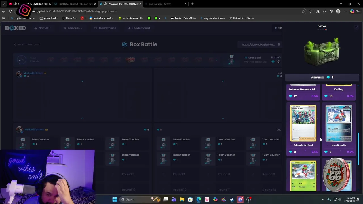Viewport: 363px width, 204px height.
Task: Open Windows Start menu
Action: coord(115,199)
